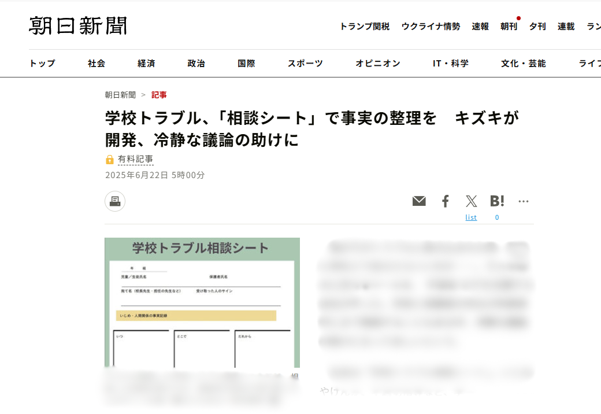The width and height of the screenshot is (601, 414).
Task: Select トップ in navigation bar
Action: pyautogui.click(x=42, y=63)
